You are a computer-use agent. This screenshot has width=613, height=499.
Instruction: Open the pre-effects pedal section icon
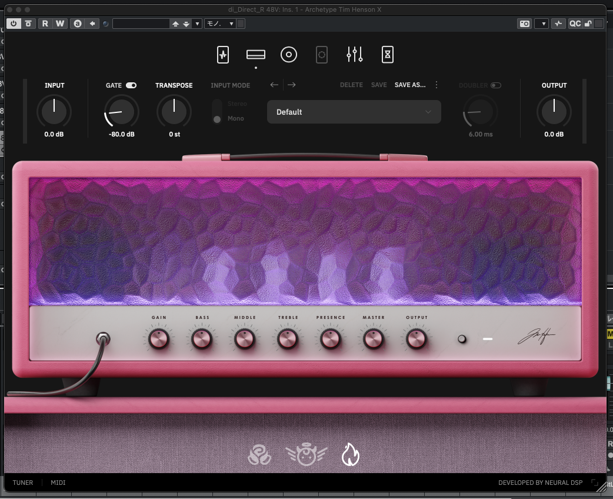pos(223,55)
